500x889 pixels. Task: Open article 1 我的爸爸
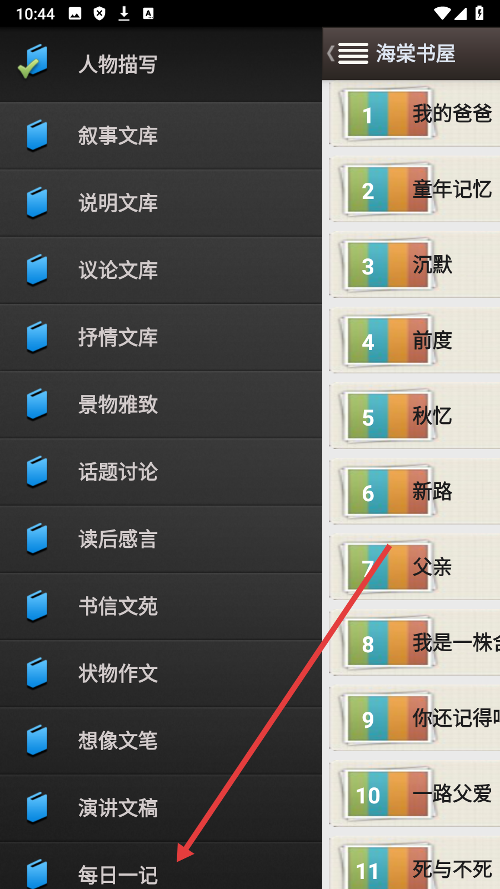click(x=414, y=113)
